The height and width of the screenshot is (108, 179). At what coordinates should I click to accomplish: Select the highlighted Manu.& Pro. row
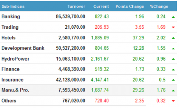[89, 90]
